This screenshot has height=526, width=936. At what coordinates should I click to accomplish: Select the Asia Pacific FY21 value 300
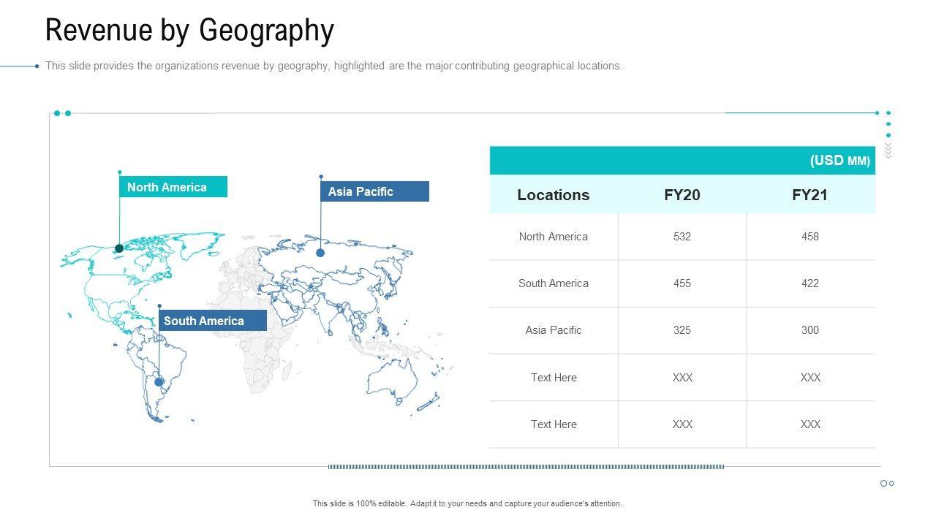tap(809, 330)
